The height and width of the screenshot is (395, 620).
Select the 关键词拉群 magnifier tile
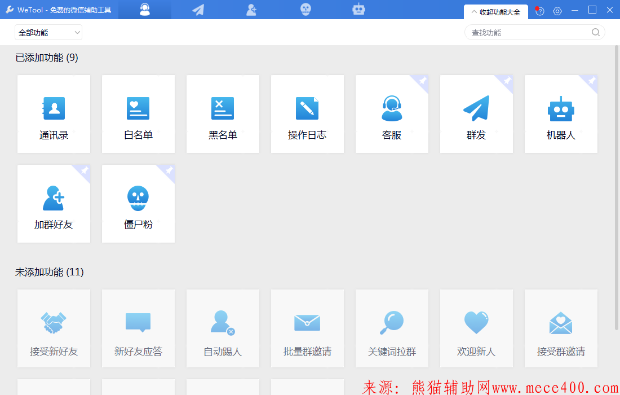click(392, 328)
